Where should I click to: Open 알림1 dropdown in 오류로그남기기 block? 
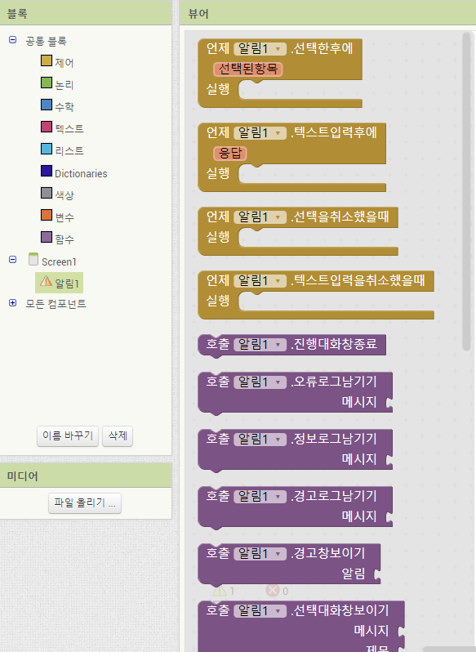pos(260,382)
